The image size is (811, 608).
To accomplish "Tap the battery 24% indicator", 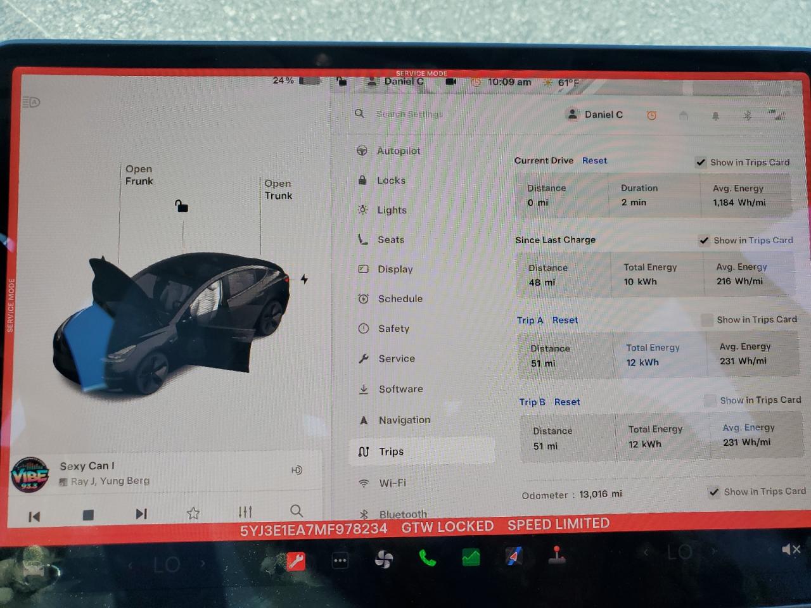I will [x=297, y=80].
